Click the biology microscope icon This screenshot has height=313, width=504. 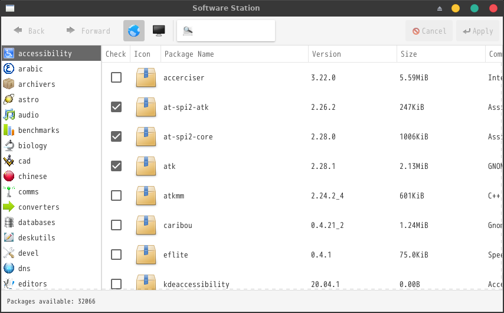coord(9,145)
